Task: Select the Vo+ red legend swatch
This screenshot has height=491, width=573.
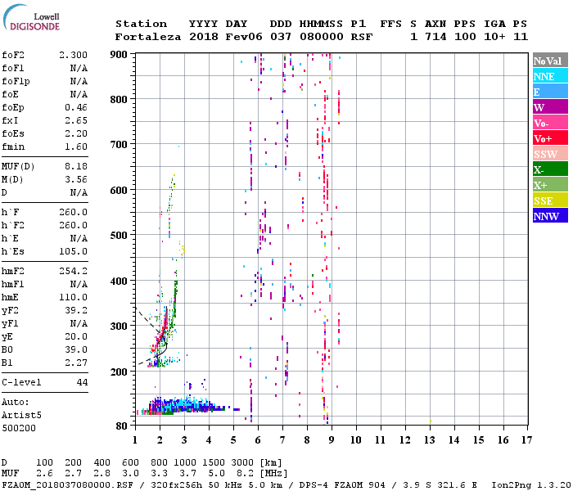Action: pyautogui.click(x=550, y=138)
